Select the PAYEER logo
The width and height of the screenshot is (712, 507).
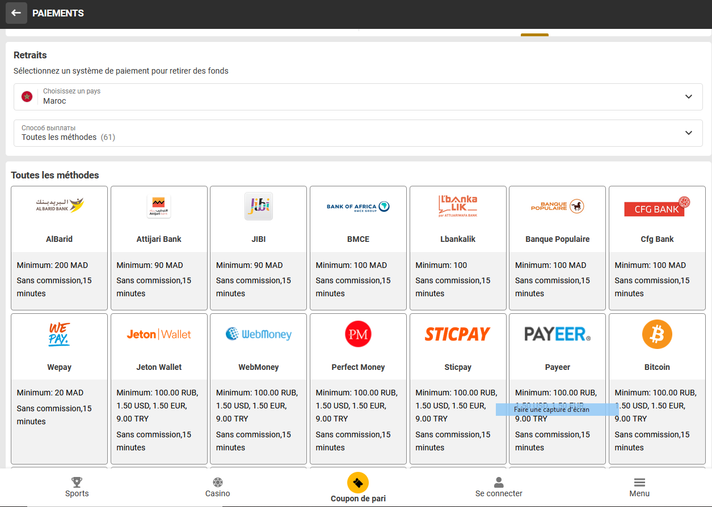[x=558, y=334]
